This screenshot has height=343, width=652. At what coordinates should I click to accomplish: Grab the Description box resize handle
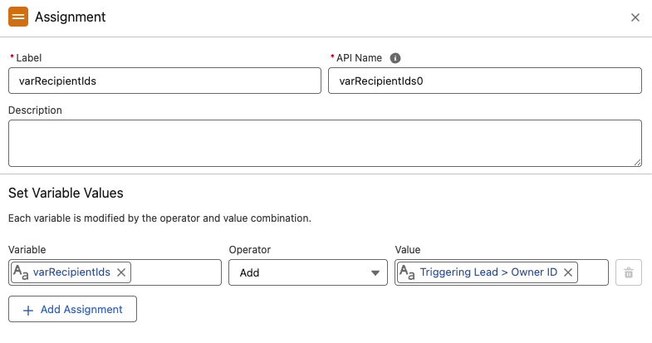pyautogui.click(x=637, y=162)
